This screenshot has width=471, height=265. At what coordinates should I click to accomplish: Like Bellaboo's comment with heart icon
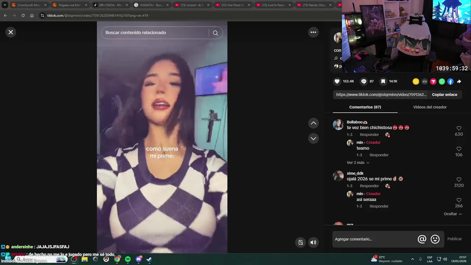pos(459,128)
